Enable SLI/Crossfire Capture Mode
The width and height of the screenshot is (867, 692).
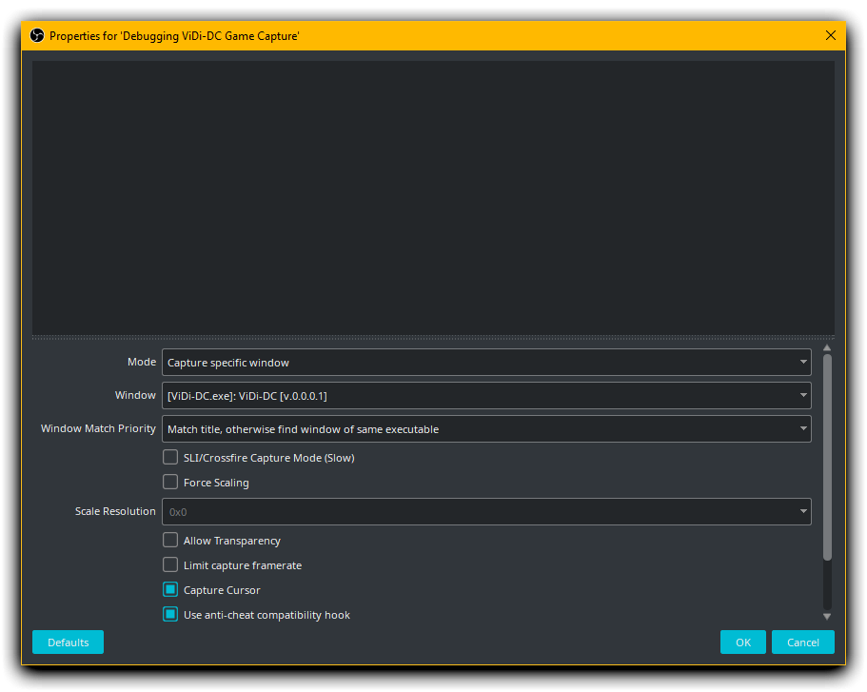[170, 457]
